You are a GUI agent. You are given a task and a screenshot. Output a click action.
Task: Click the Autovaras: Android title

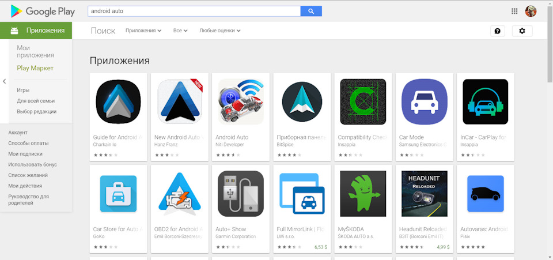point(484,229)
